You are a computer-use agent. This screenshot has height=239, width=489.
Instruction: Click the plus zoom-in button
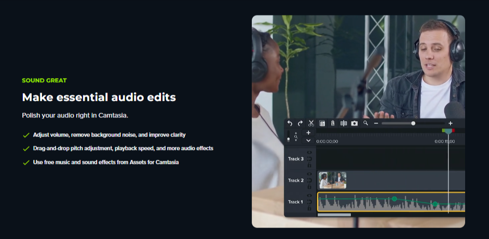tap(451, 124)
